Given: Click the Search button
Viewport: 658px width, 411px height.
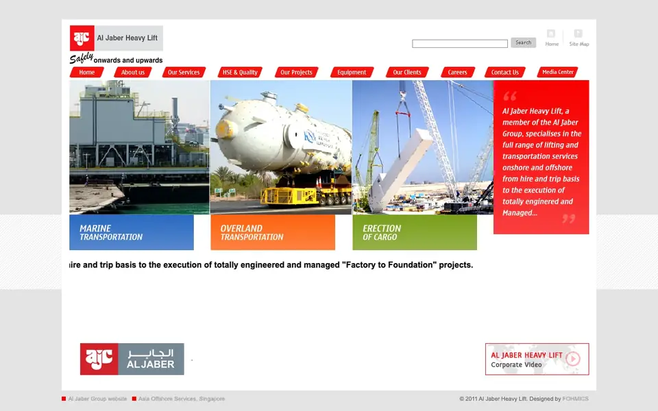Looking at the screenshot, I should click(x=523, y=42).
